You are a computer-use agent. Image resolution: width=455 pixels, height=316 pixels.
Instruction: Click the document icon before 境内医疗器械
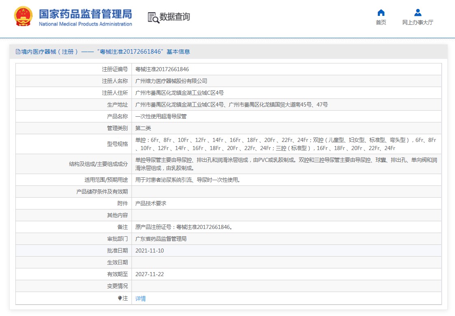(x=18, y=52)
